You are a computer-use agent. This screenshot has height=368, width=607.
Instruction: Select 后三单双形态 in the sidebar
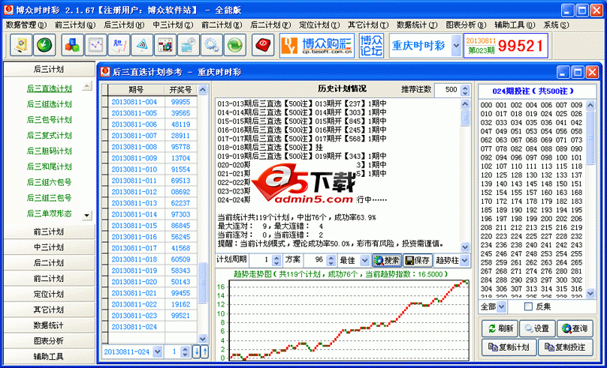(49, 214)
